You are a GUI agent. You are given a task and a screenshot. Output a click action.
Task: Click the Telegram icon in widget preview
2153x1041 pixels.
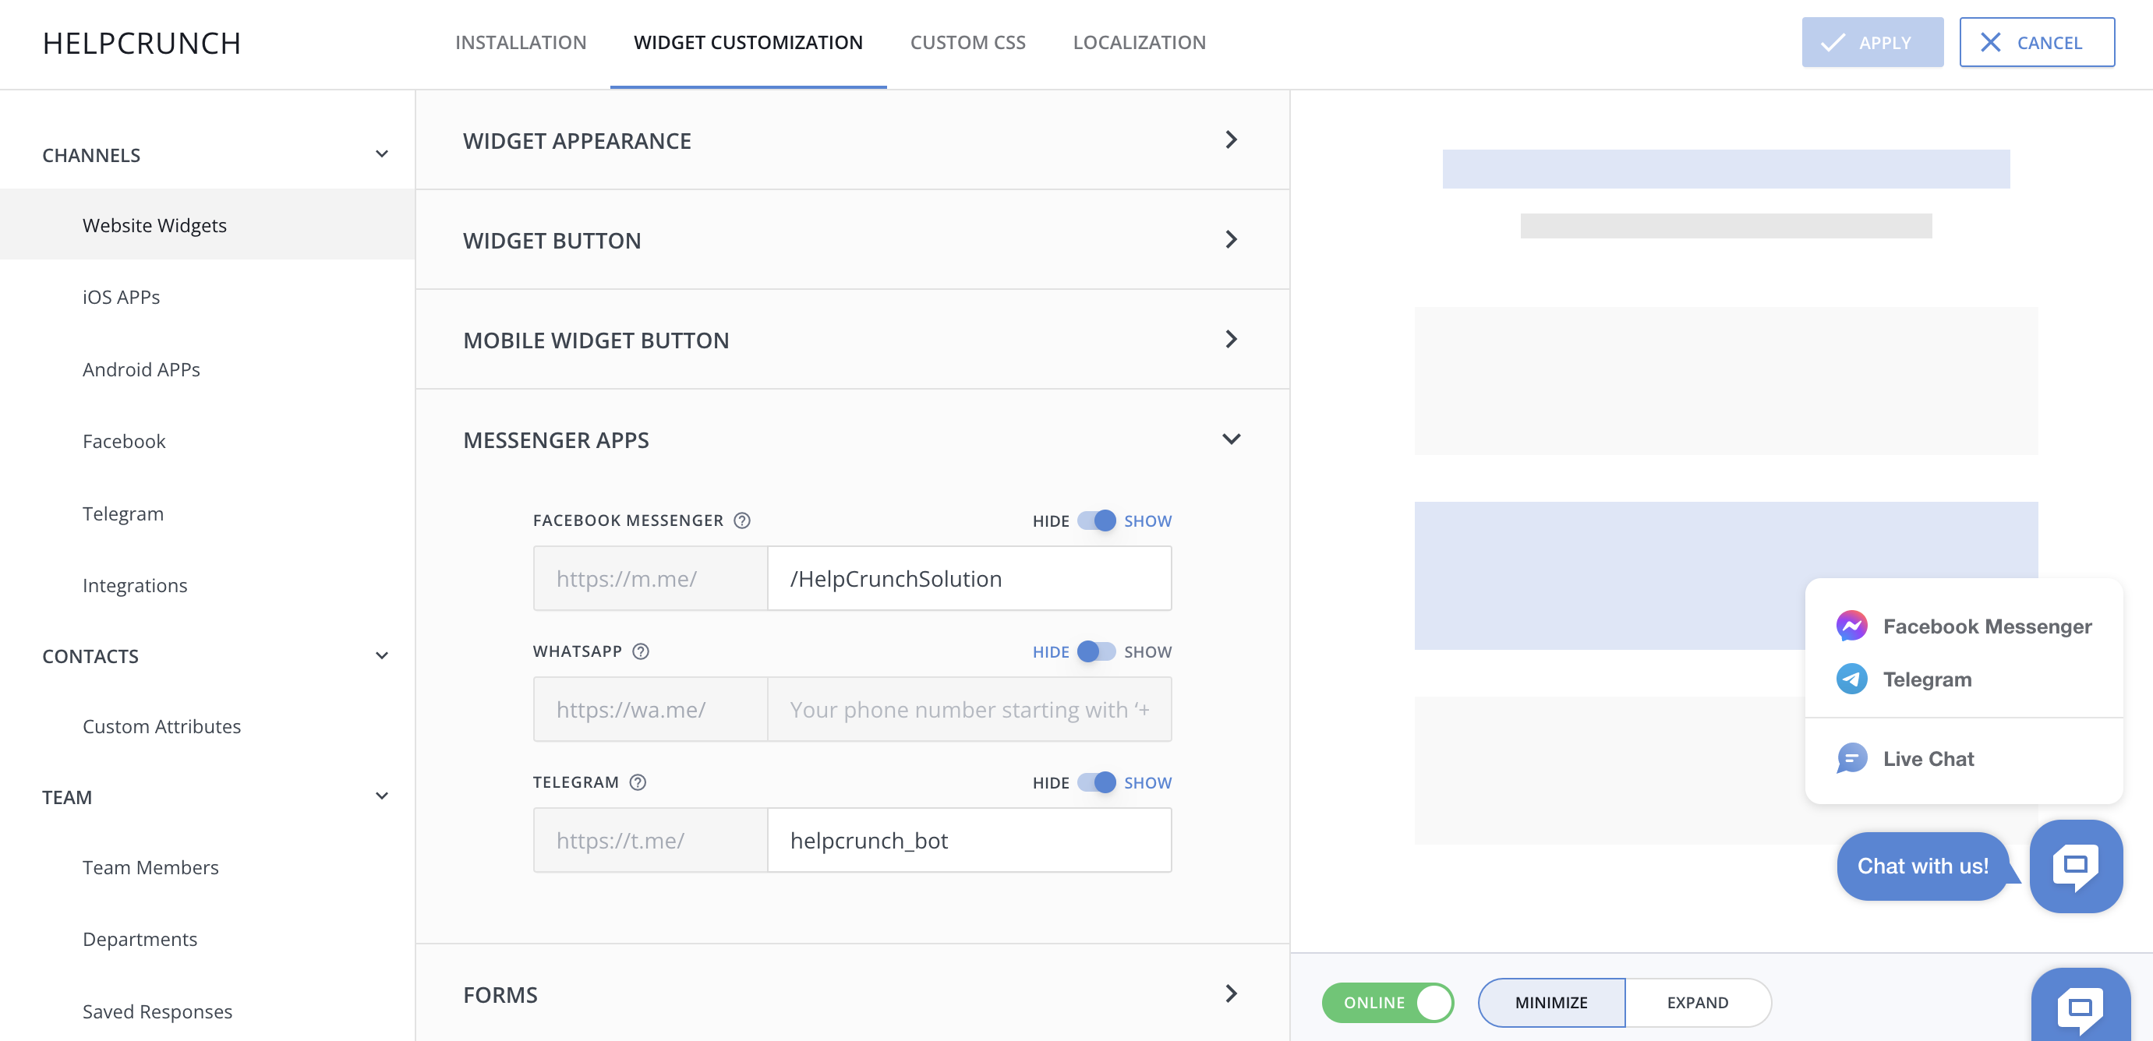tap(1851, 679)
